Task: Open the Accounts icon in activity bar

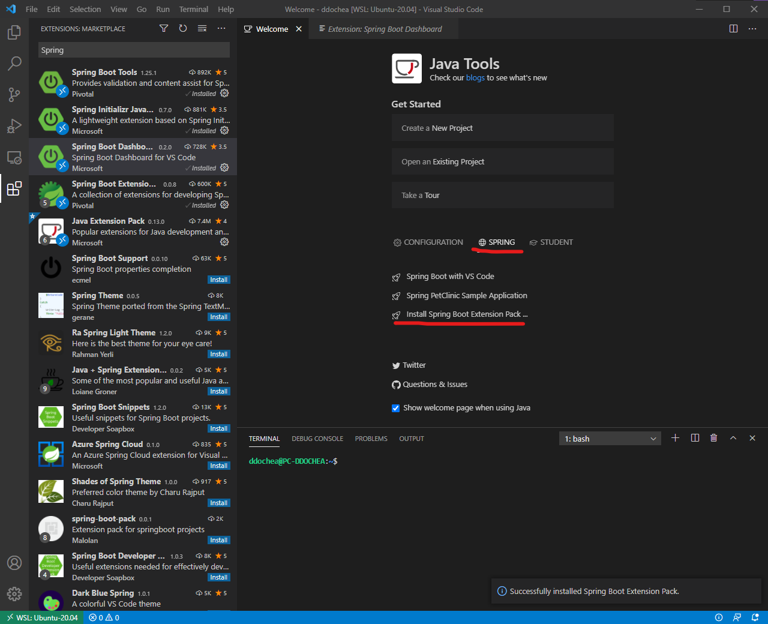Action: (x=14, y=563)
